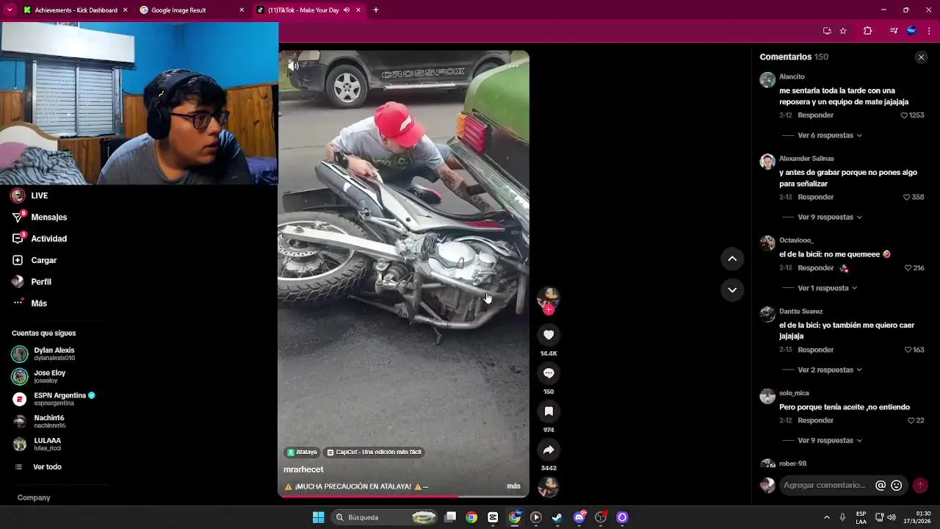
Task: Go to next video with down arrow
Action: pyautogui.click(x=732, y=290)
